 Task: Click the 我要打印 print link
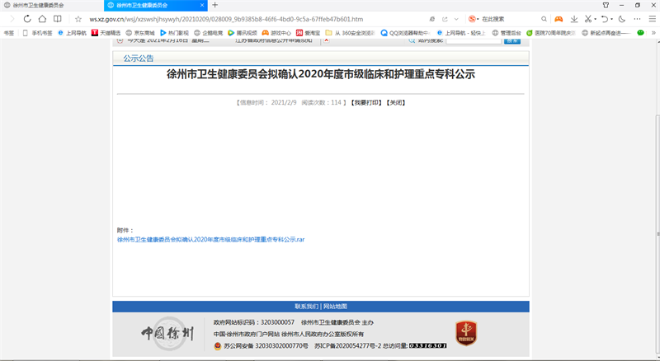click(366, 103)
